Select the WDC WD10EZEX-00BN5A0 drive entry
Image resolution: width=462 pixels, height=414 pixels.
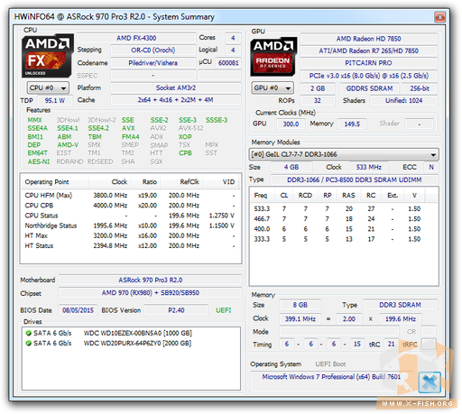click(131, 333)
